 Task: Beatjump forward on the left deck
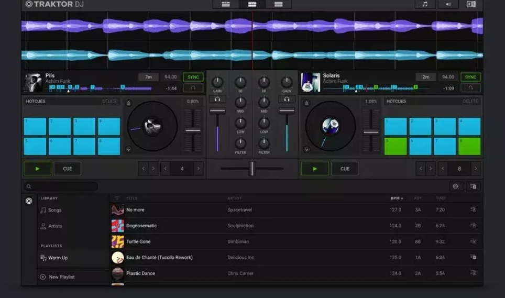(x=153, y=169)
